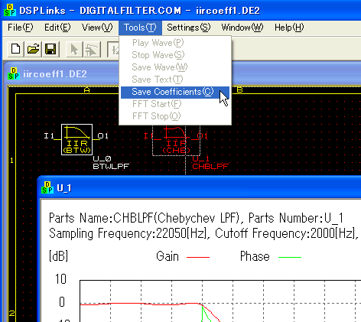
Task: Click the DSP icon in the iircoeff1.DE2 window title
Action: click(14, 73)
